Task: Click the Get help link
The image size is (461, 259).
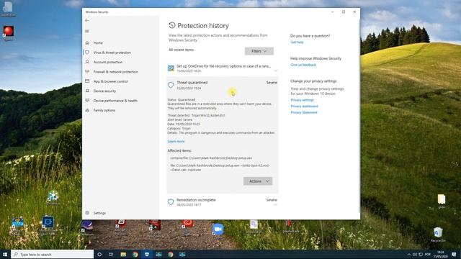Action: tap(297, 42)
